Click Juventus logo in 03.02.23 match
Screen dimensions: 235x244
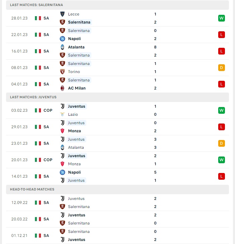(62, 106)
